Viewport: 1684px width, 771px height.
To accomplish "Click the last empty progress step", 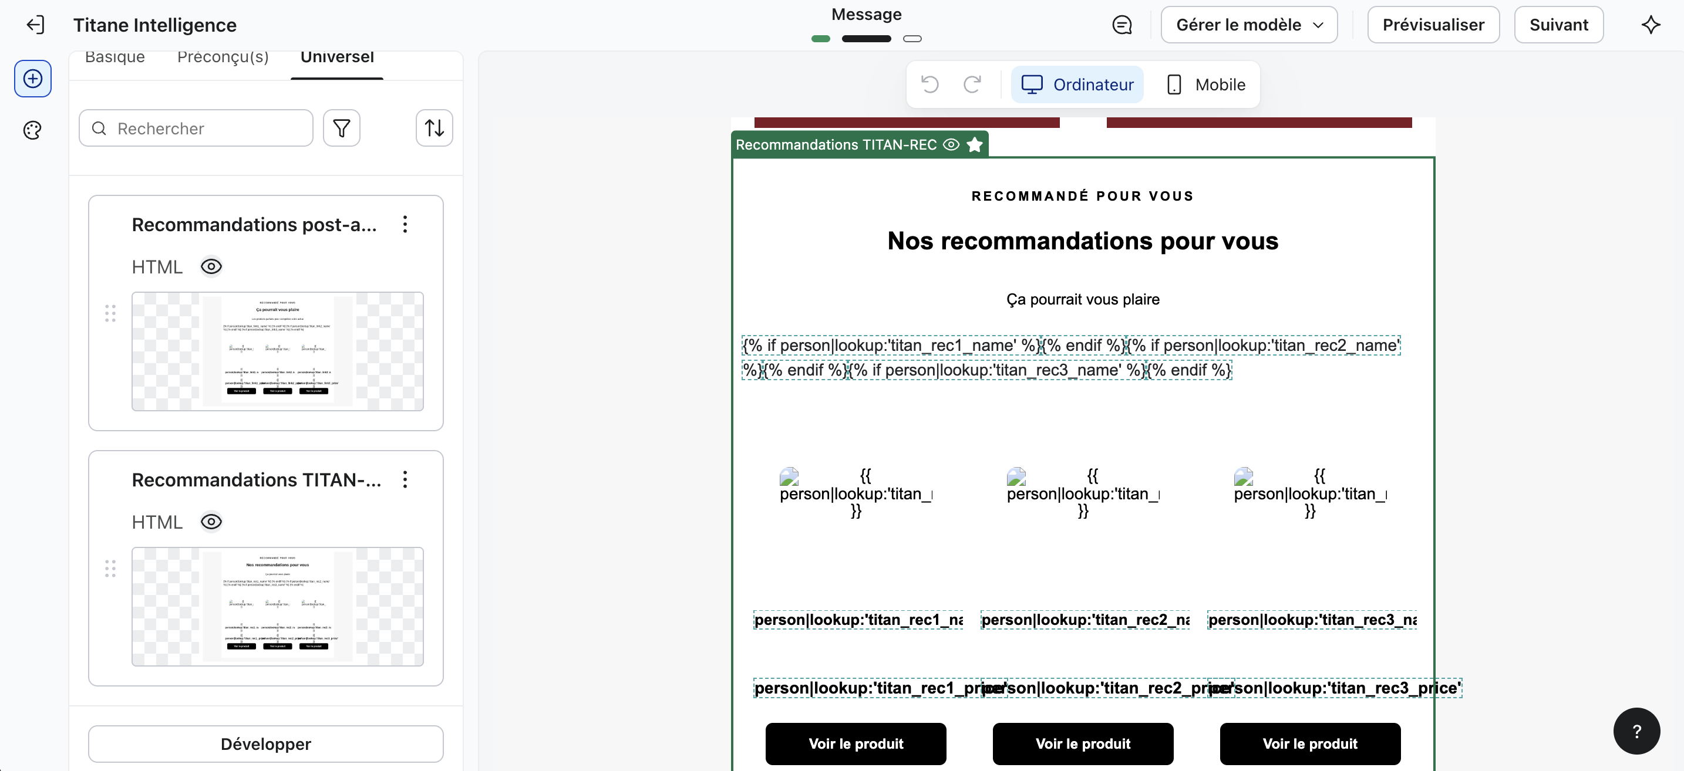I will point(912,39).
